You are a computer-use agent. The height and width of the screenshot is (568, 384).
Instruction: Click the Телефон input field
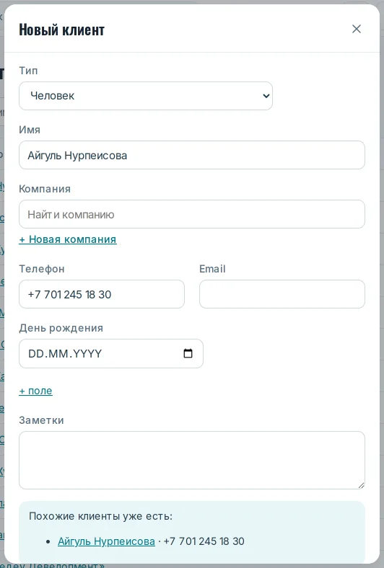102,294
